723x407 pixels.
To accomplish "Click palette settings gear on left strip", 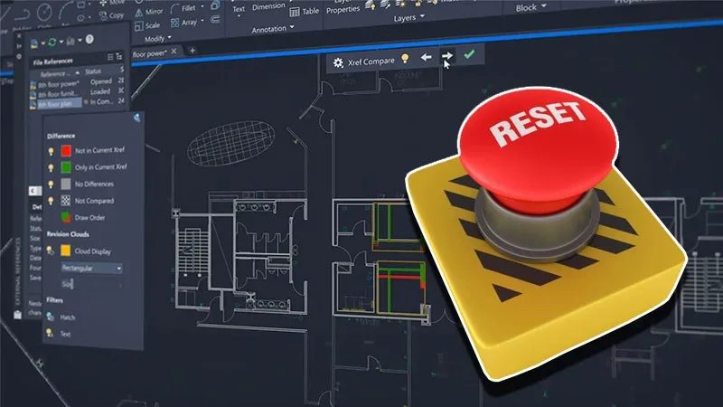I will [18, 57].
